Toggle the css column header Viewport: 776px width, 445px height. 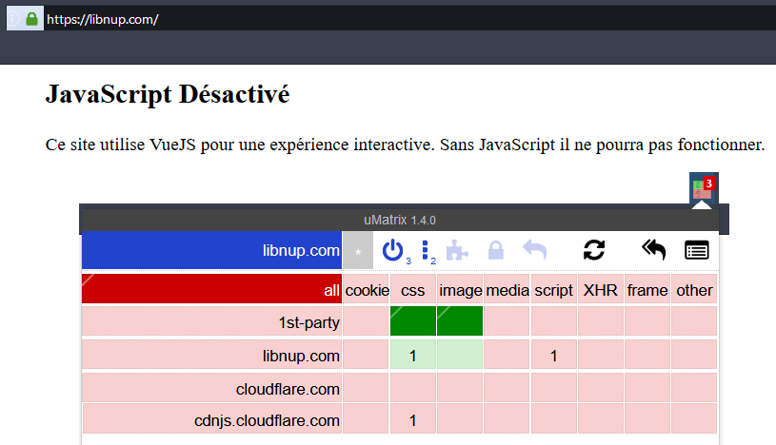(x=413, y=289)
